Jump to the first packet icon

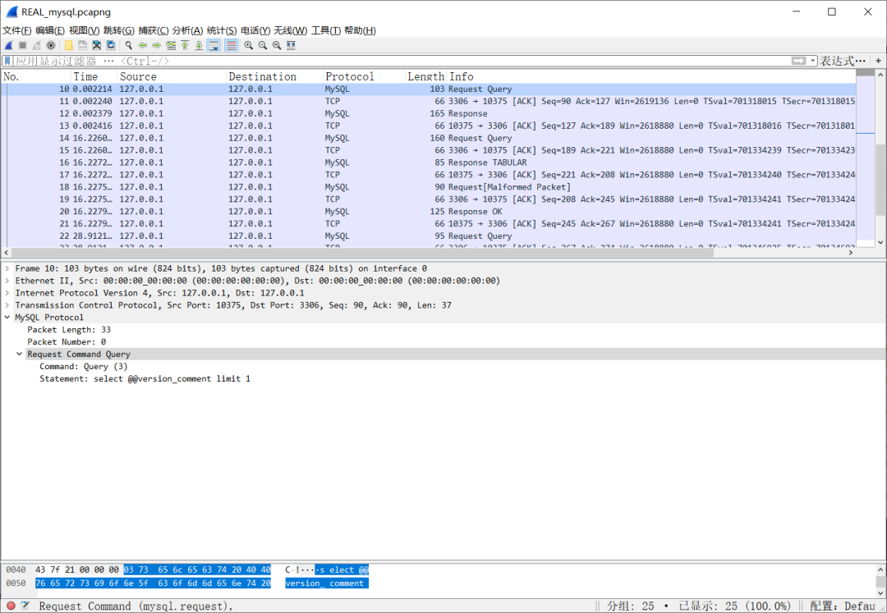point(185,46)
